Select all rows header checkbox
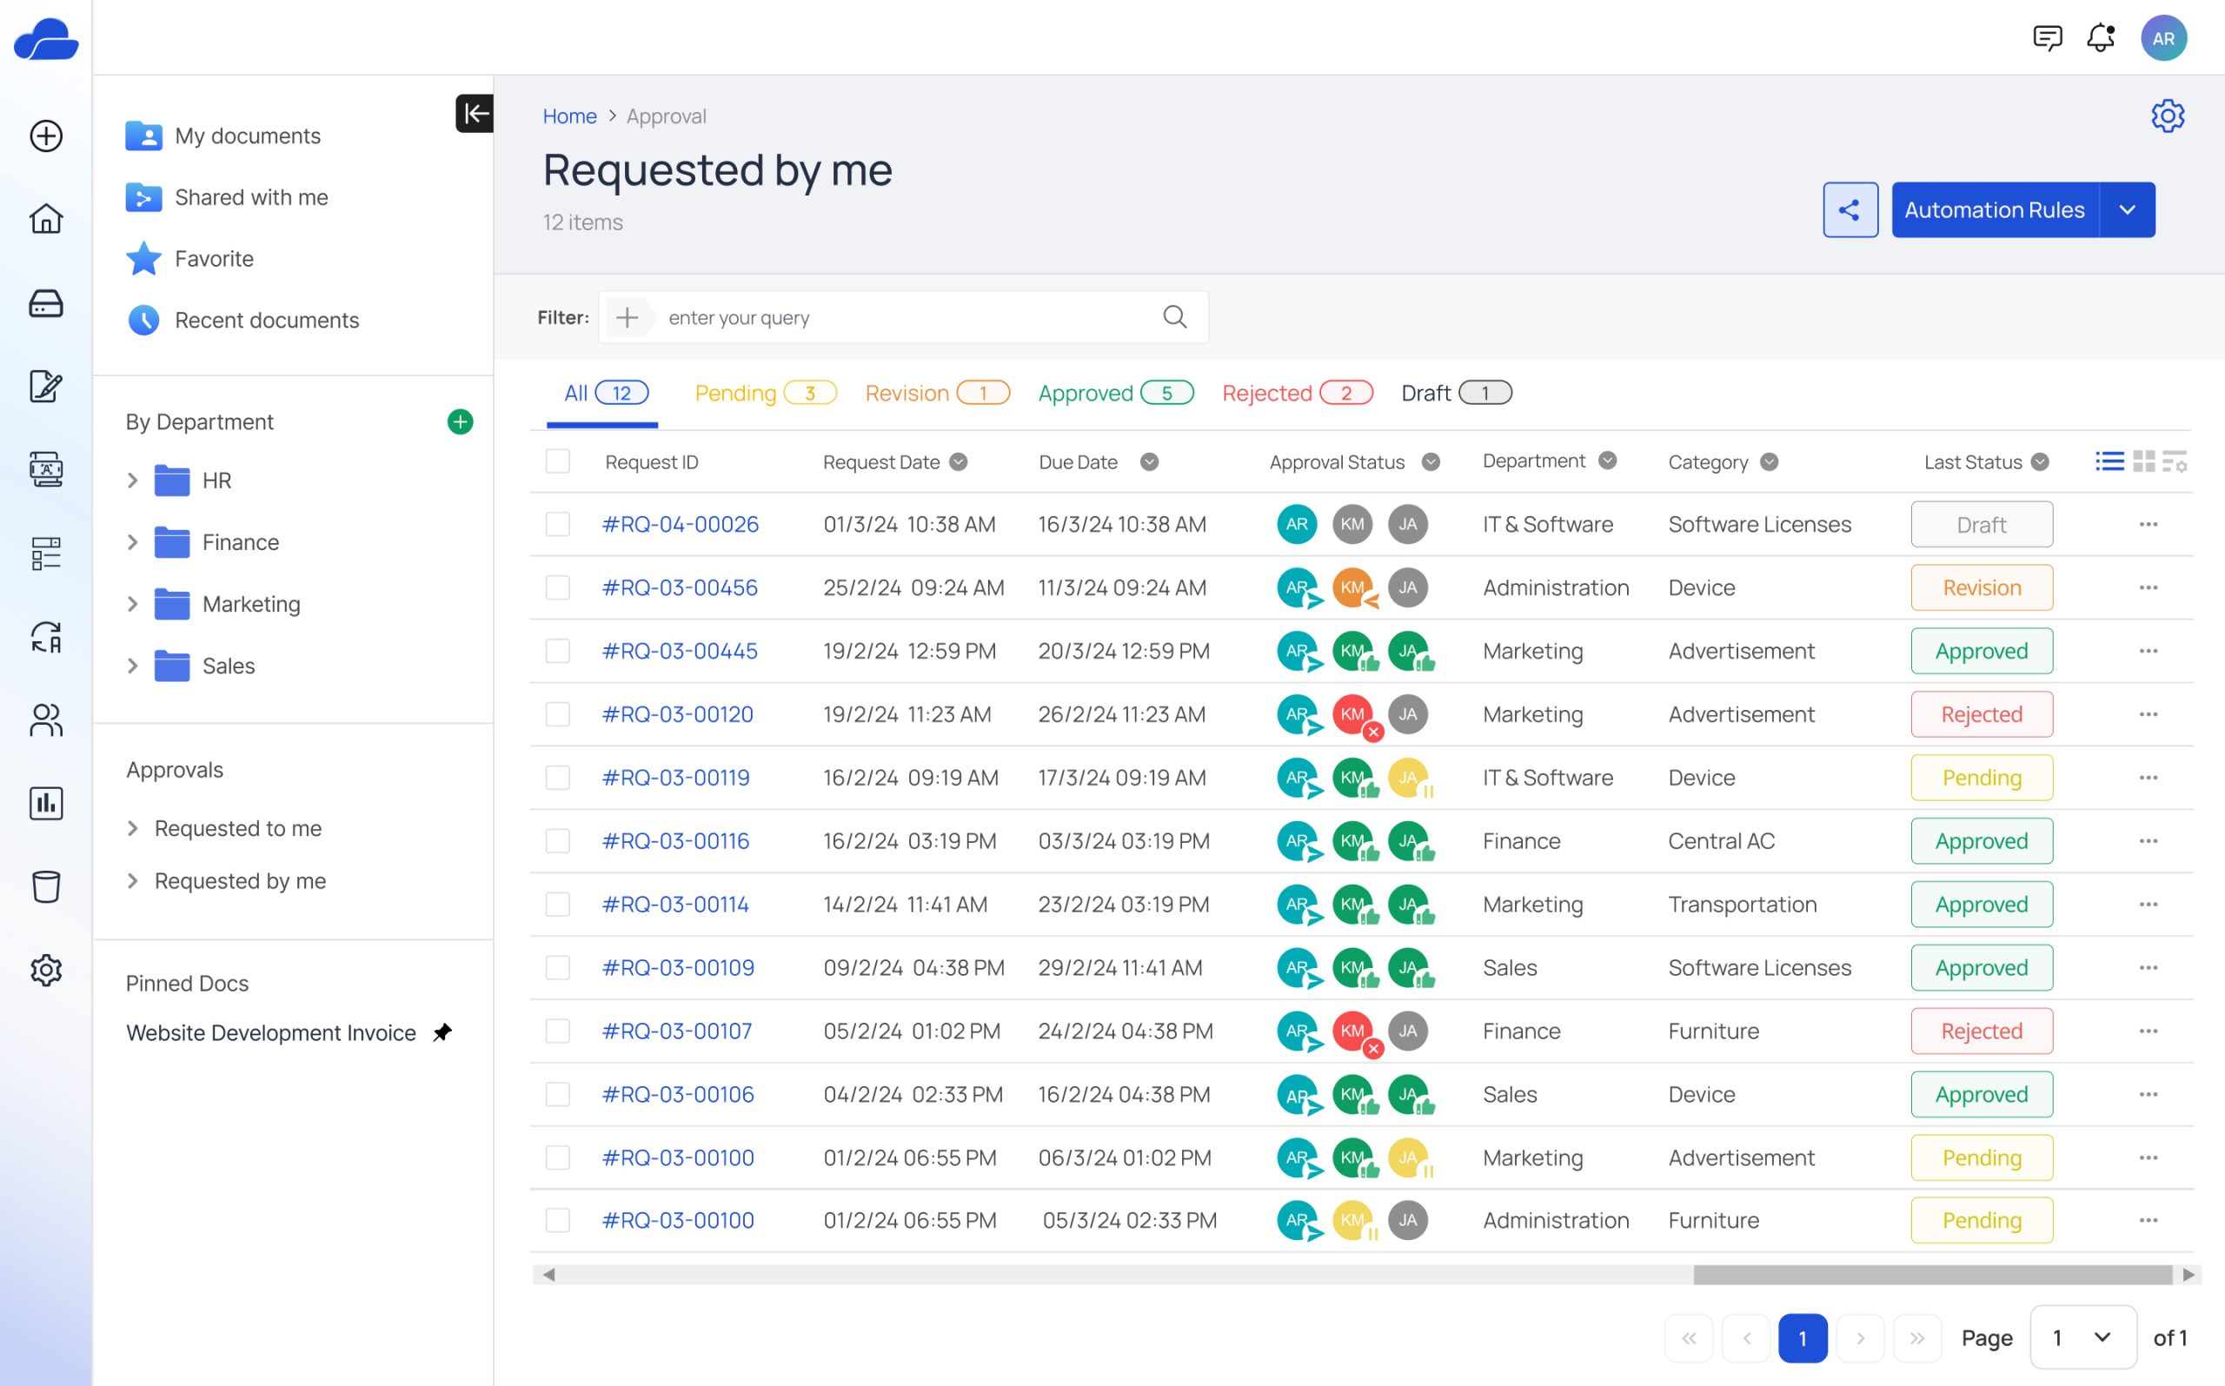The height and width of the screenshot is (1386, 2225). pyautogui.click(x=557, y=461)
